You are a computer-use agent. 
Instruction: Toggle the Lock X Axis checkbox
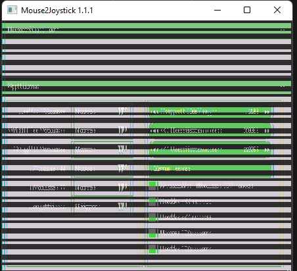coord(152,201)
